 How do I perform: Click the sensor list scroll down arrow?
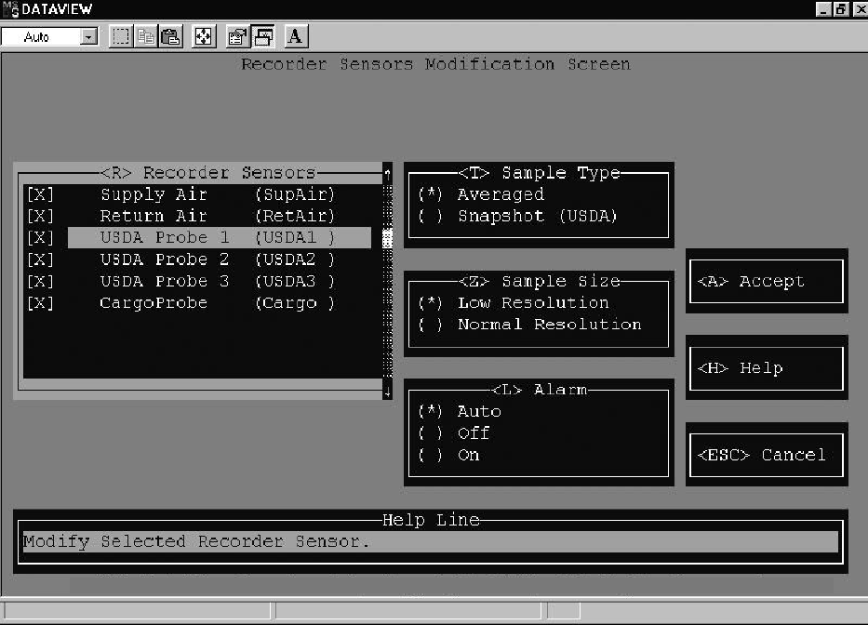coord(388,391)
